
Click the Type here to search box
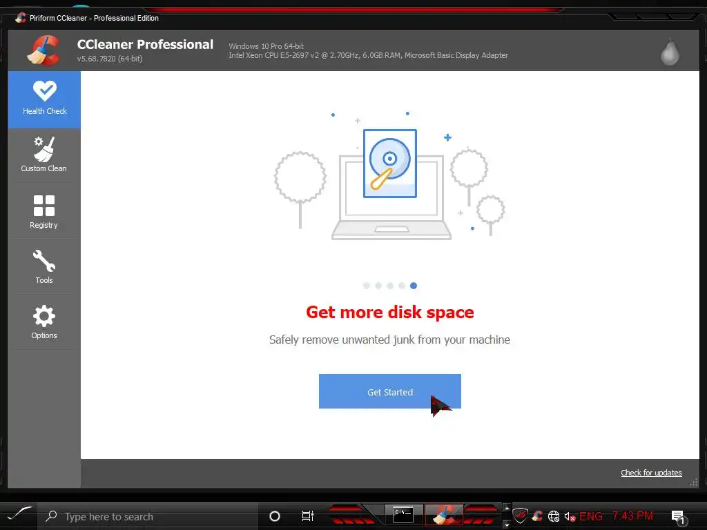coord(148,516)
